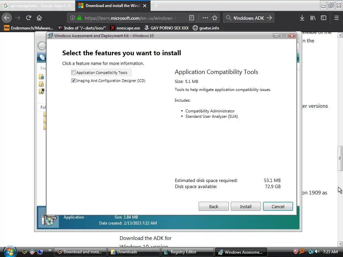This screenshot has height=257, width=343.
Task: Select Windows Assessment taskbar item
Action: (x=241, y=252)
